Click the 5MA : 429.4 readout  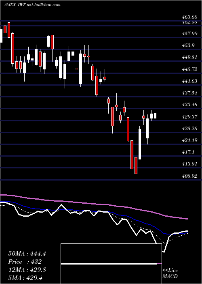click(x=25, y=278)
